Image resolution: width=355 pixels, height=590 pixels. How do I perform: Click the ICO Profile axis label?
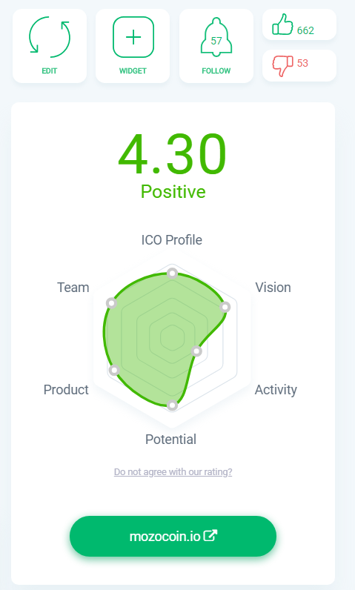171,240
